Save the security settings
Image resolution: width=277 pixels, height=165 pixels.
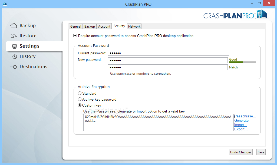(261, 152)
